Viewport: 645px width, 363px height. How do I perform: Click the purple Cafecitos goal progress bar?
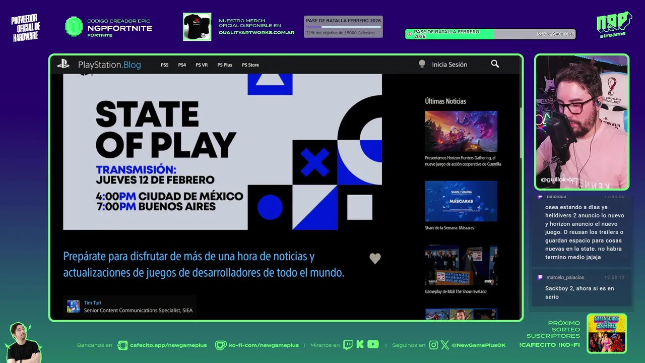(x=343, y=27)
